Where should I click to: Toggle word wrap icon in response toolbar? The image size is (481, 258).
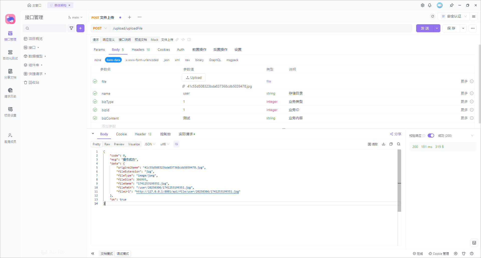(x=176, y=144)
